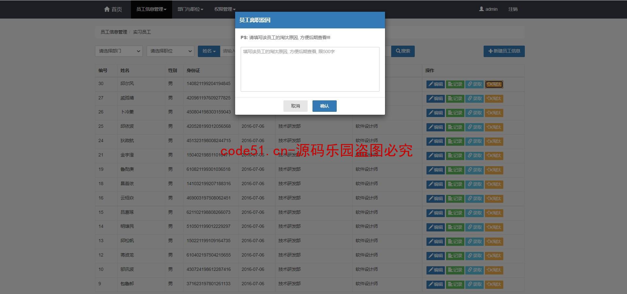Edit employee 戚孤晴 row 27
The image size is (627, 294).
point(435,99)
